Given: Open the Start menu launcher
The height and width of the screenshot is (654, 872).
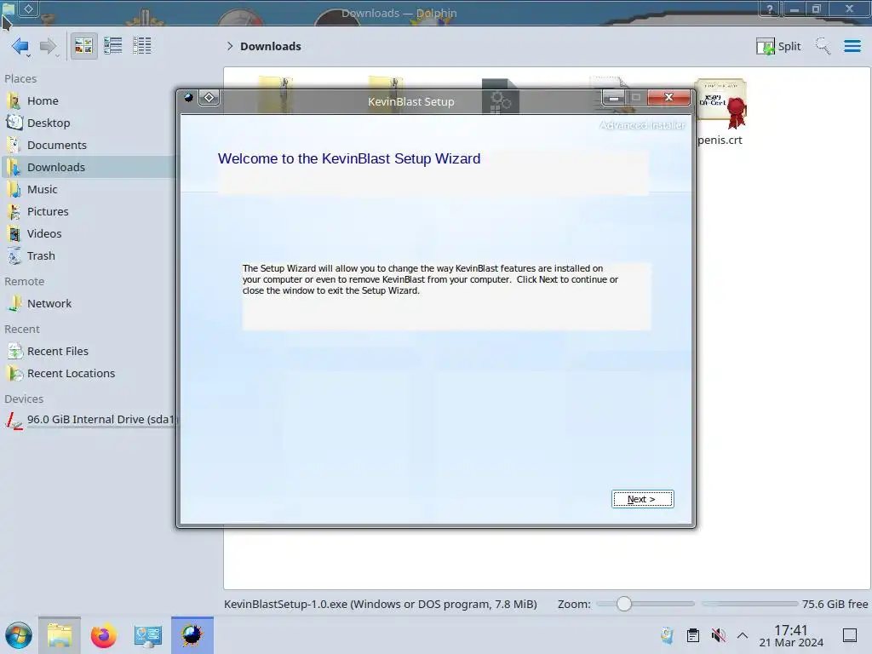Looking at the screenshot, I should click(19, 635).
